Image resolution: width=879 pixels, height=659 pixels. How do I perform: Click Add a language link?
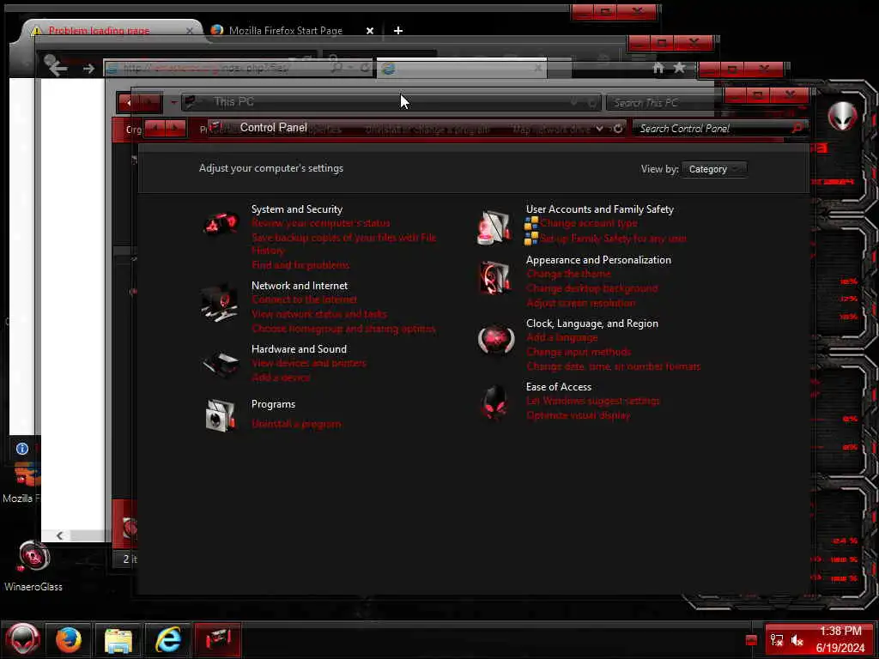click(x=561, y=337)
